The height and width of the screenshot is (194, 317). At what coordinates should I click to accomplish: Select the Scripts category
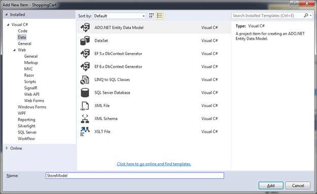point(30,81)
